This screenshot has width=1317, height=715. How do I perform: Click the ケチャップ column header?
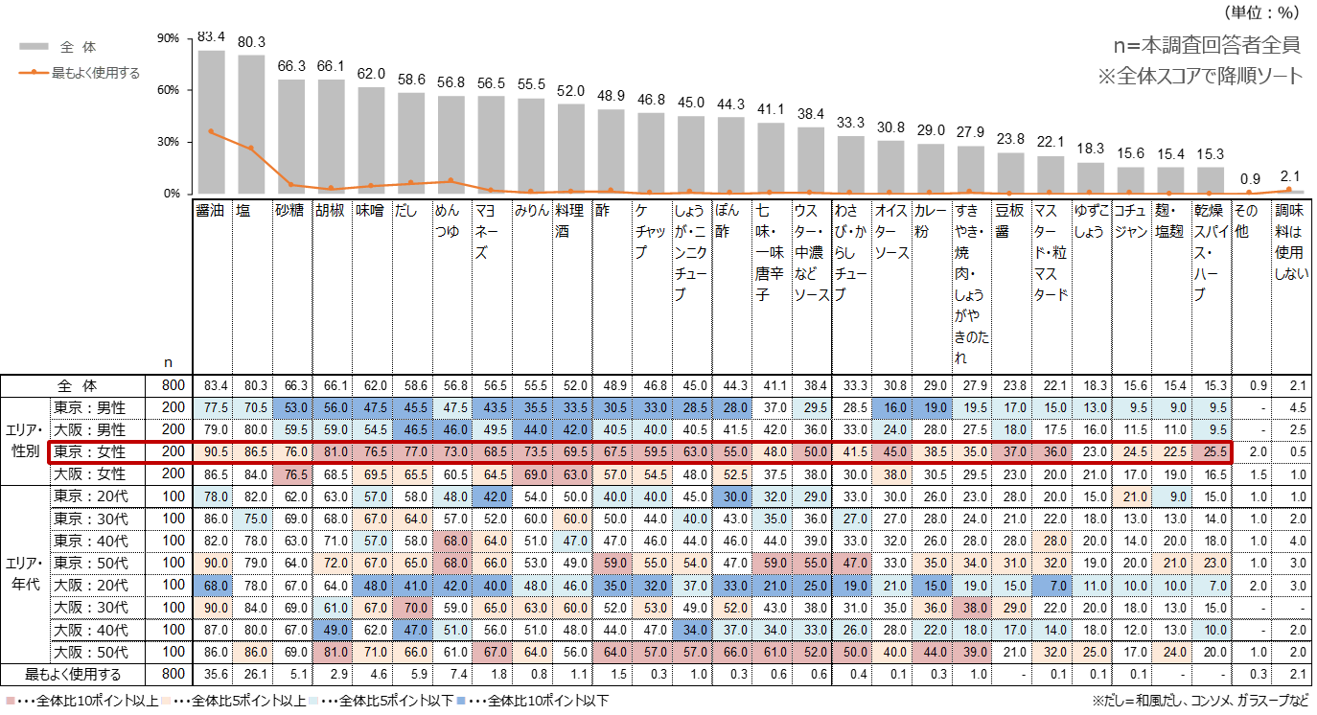(x=651, y=231)
